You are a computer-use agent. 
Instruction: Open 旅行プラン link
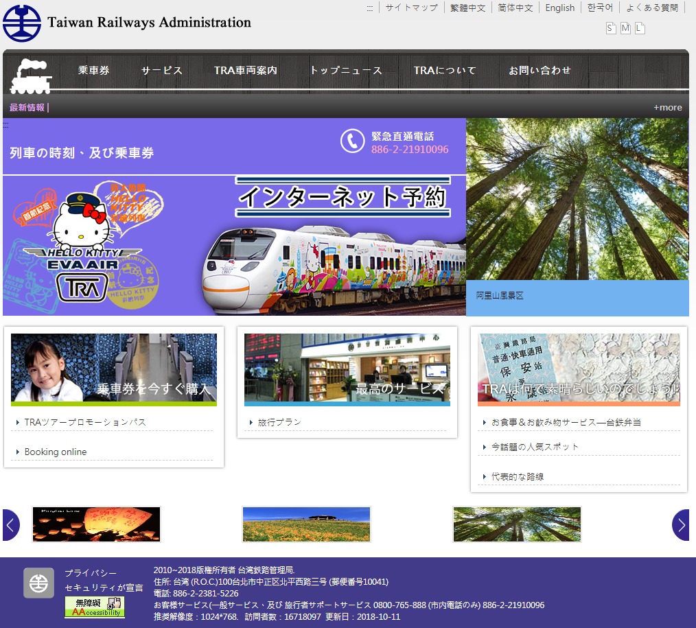tap(279, 422)
